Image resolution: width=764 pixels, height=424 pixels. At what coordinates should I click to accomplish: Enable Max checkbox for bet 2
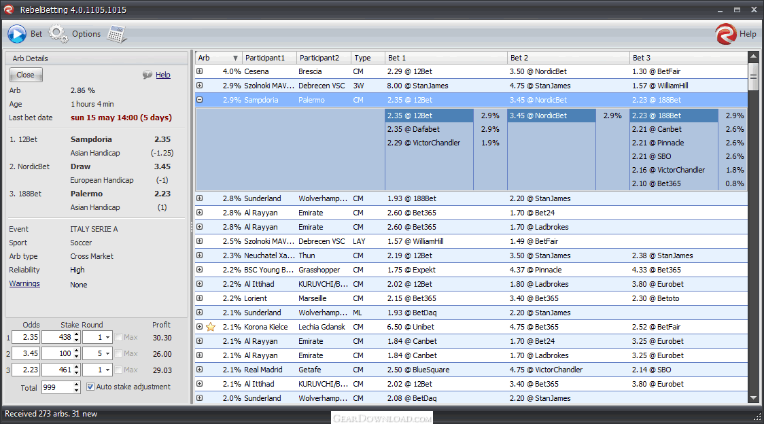(118, 353)
